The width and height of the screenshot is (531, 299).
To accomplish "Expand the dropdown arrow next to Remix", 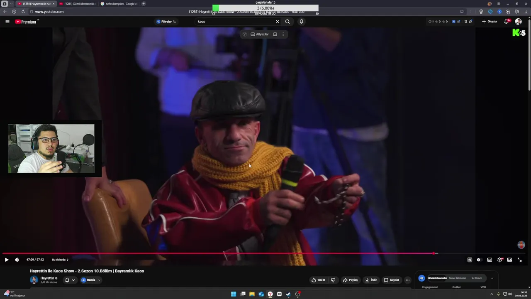I will point(99,280).
